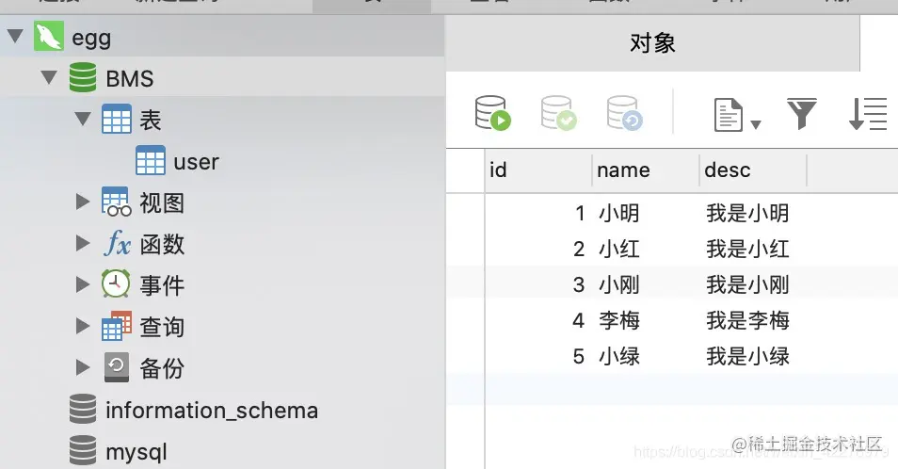This screenshot has width=898, height=469.
Task: Click the 视图 views glasses icon
Action: coord(117,202)
